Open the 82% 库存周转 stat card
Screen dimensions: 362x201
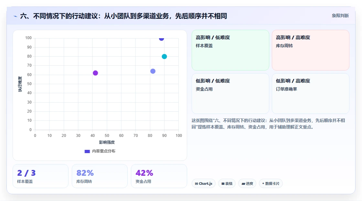pos(100,176)
